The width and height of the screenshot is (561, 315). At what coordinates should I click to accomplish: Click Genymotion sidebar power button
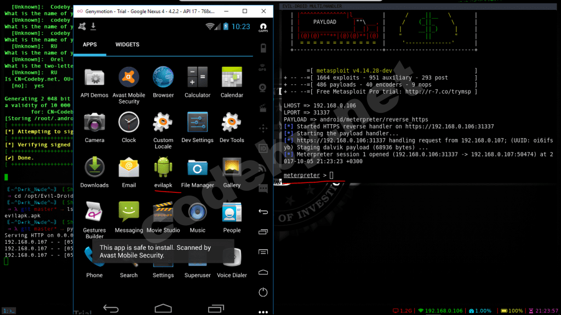(x=263, y=292)
